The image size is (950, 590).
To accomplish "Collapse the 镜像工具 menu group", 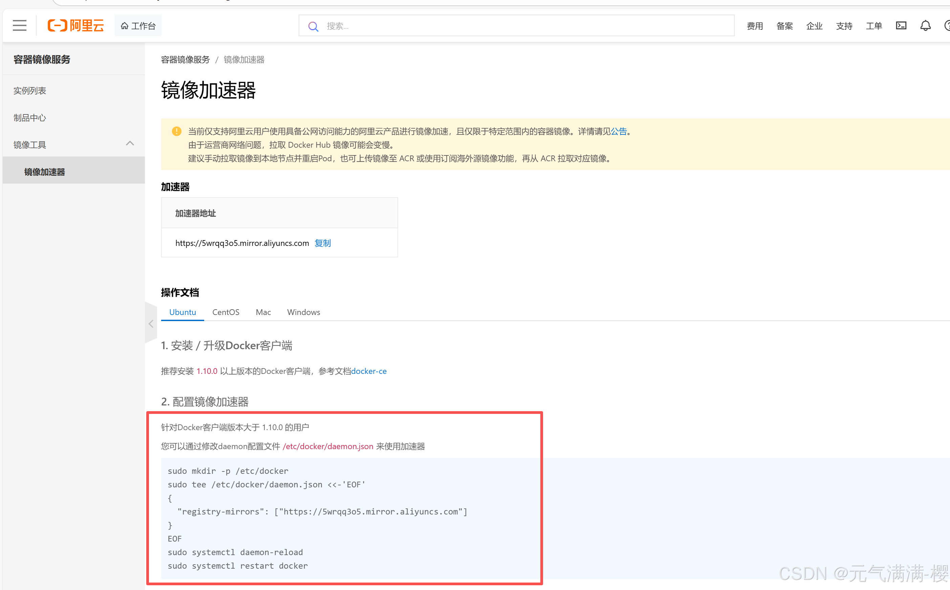I will 130,144.
